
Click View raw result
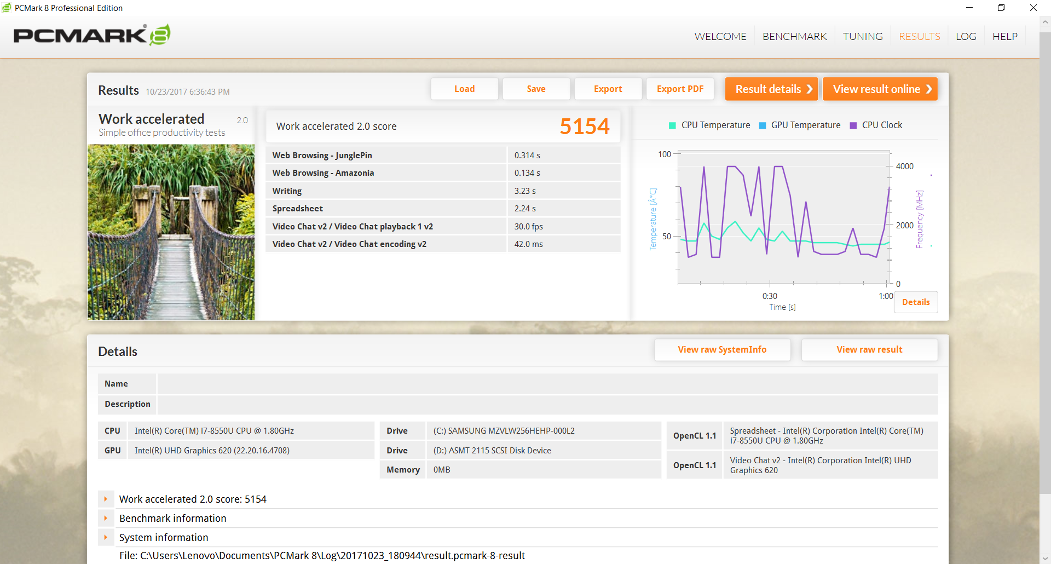tap(870, 350)
